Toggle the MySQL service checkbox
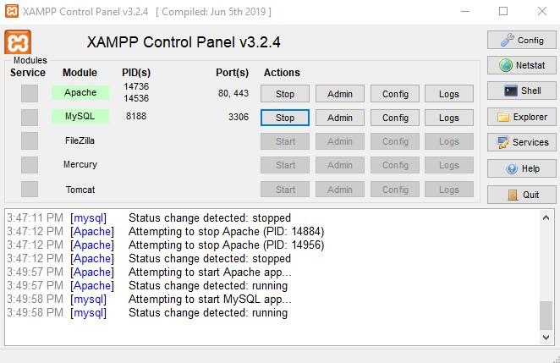The height and width of the screenshot is (363, 560). [30, 117]
